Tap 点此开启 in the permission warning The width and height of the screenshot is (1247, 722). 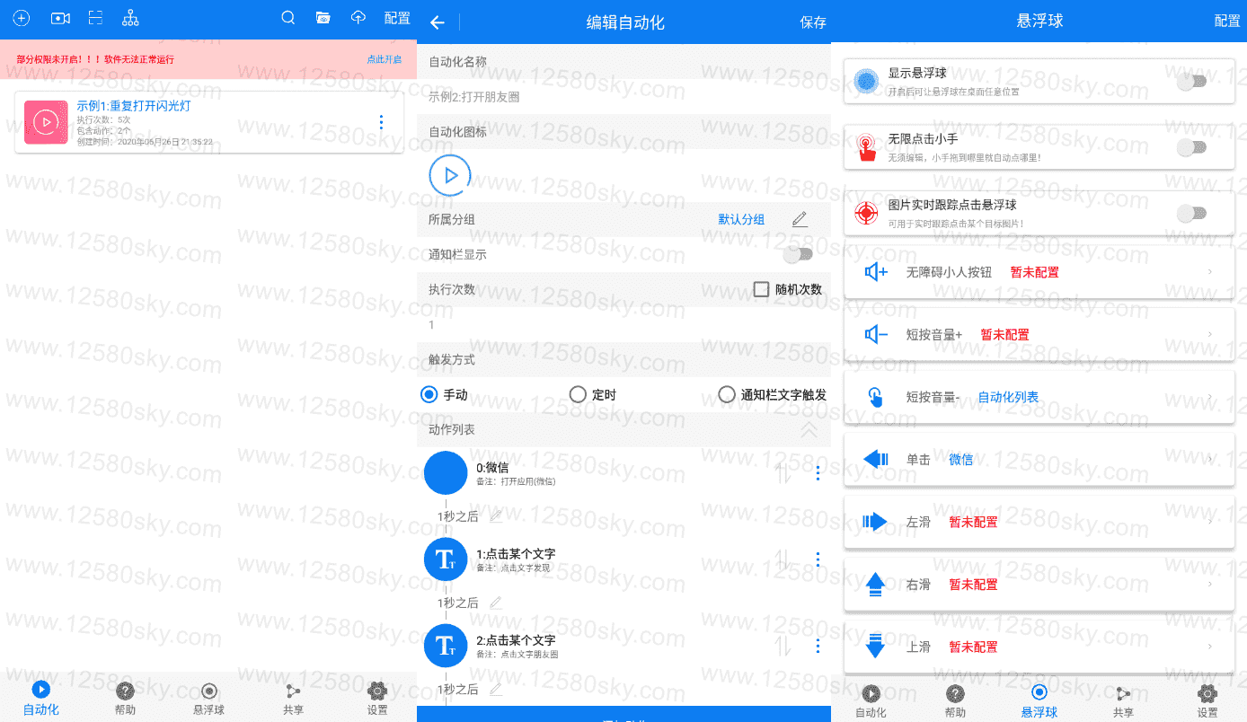tap(384, 59)
